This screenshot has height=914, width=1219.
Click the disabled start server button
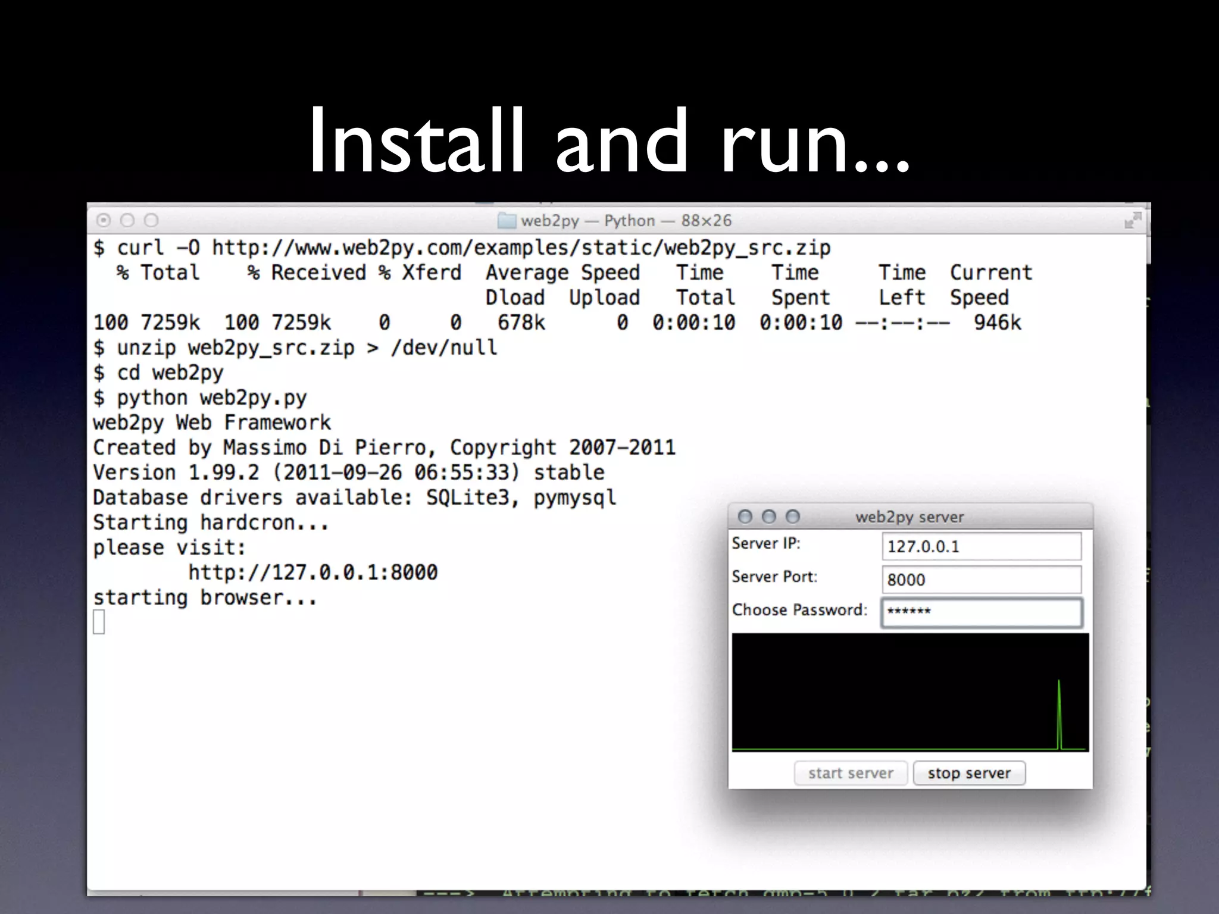(851, 773)
